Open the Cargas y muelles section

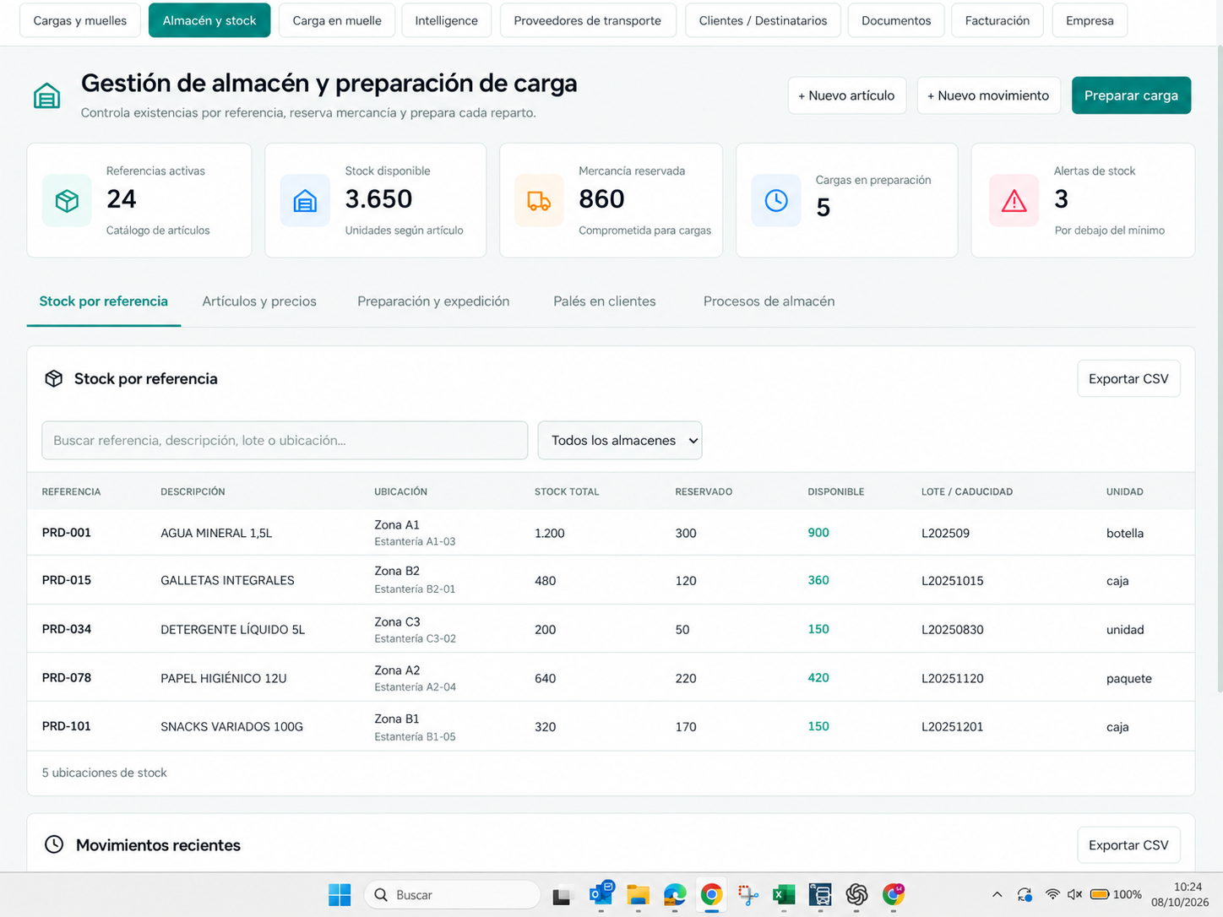pyautogui.click(x=80, y=20)
